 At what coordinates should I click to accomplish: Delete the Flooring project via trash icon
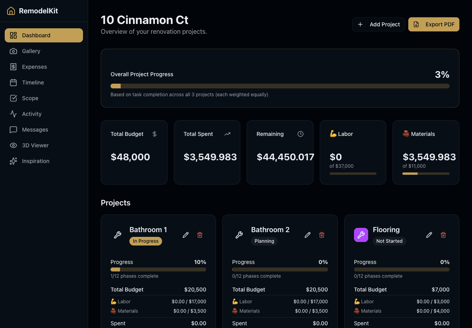[443, 235]
